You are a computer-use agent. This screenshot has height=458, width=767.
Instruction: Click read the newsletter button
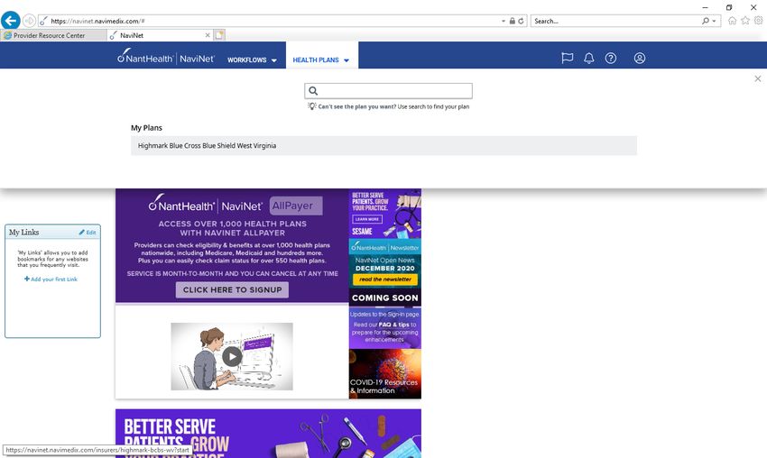(385, 279)
